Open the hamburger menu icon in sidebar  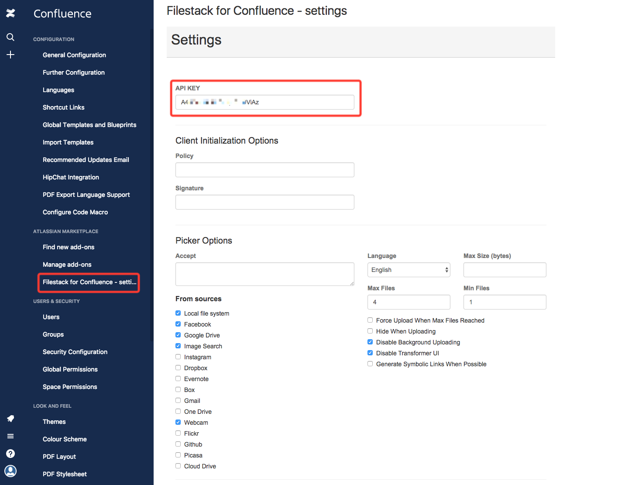10,436
